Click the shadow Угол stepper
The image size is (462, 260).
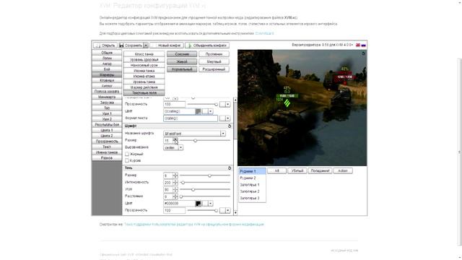[x=175, y=189]
